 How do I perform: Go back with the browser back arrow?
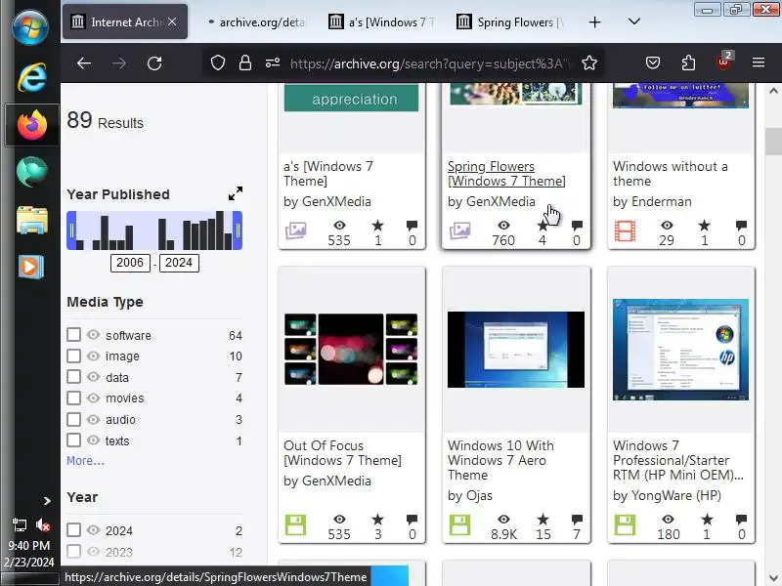(x=84, y=63)
